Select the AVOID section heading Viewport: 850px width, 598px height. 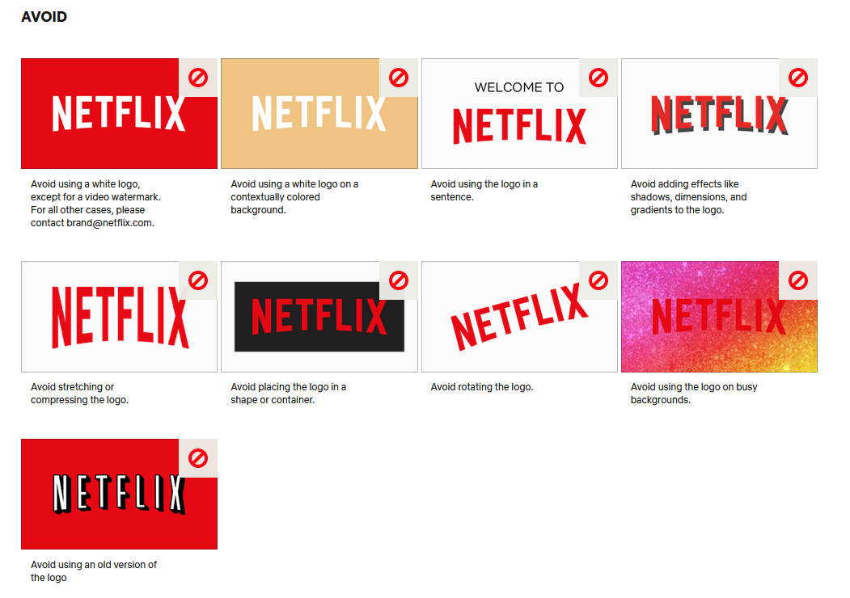44,16
